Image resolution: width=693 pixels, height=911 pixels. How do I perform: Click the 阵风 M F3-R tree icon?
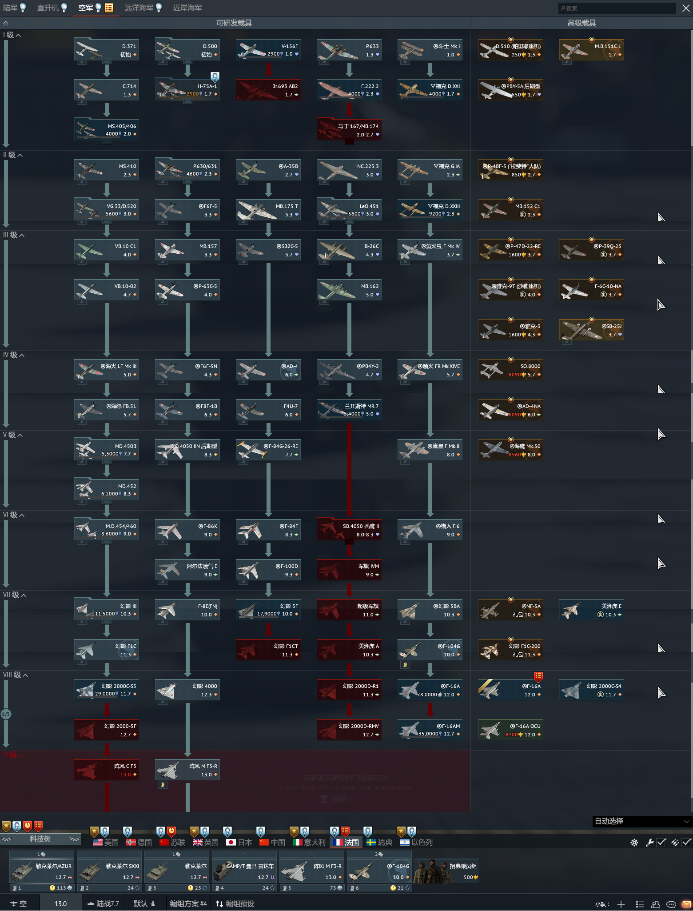coord(167,770)
